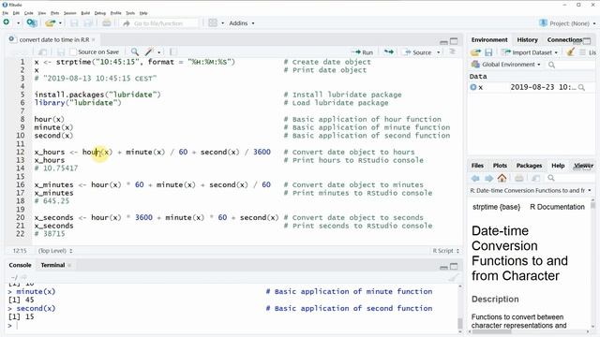Image resolution: width=600 pixels, height=337 pixels.
Task: Click the Save workspace icon in Environment
Action: point(488,52)
